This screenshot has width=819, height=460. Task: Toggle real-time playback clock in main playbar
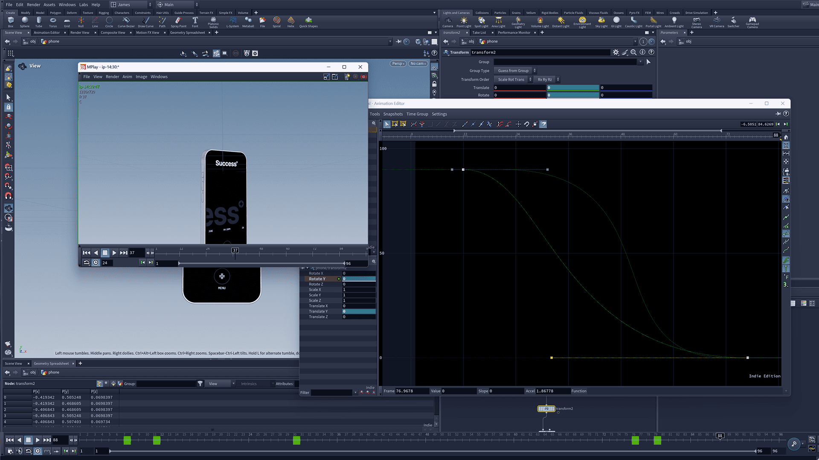pyautogui.click(x=38, y=451)
